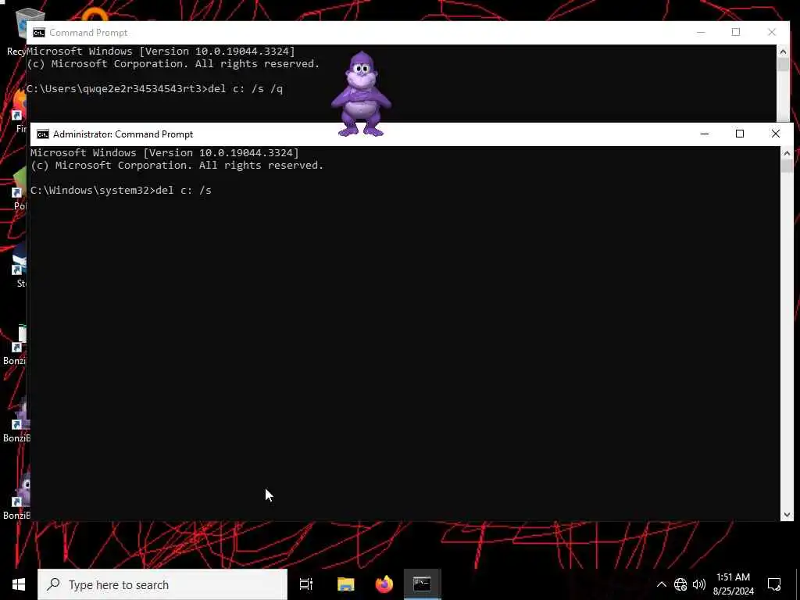This screenshot has height=600, width=800.
Task: Minimize the Administrator Command Prompt window
Action: click(705, 134)
